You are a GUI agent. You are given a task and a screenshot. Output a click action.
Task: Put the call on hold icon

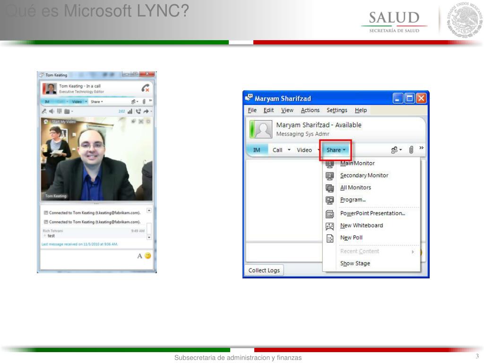coord(138,111)
